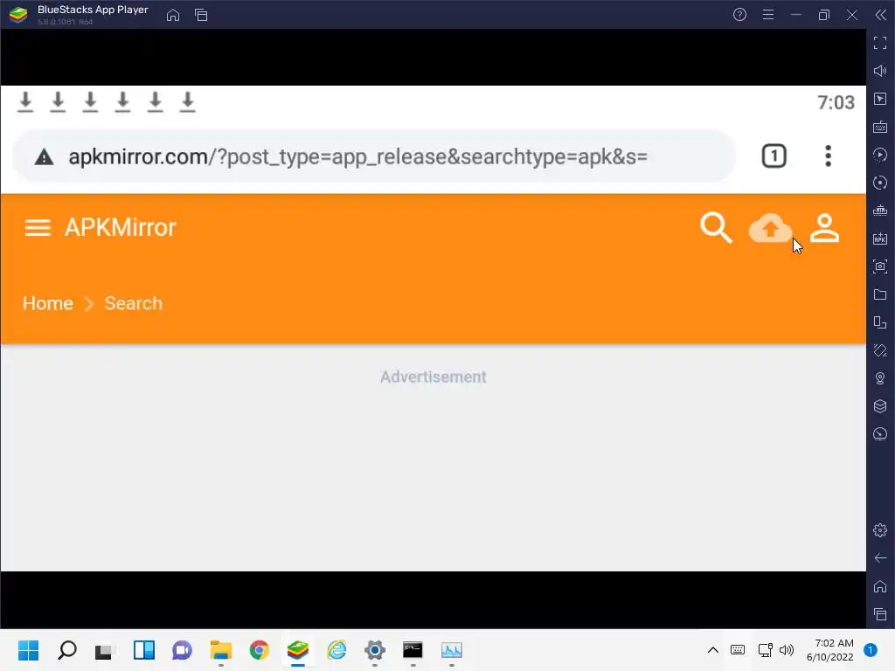
Task: Click the APKMirror site title
Action: coord(121,227)
